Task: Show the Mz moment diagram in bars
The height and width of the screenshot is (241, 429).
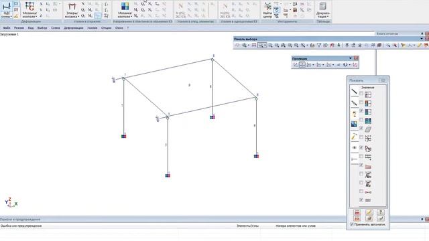Action: point(90,15)
